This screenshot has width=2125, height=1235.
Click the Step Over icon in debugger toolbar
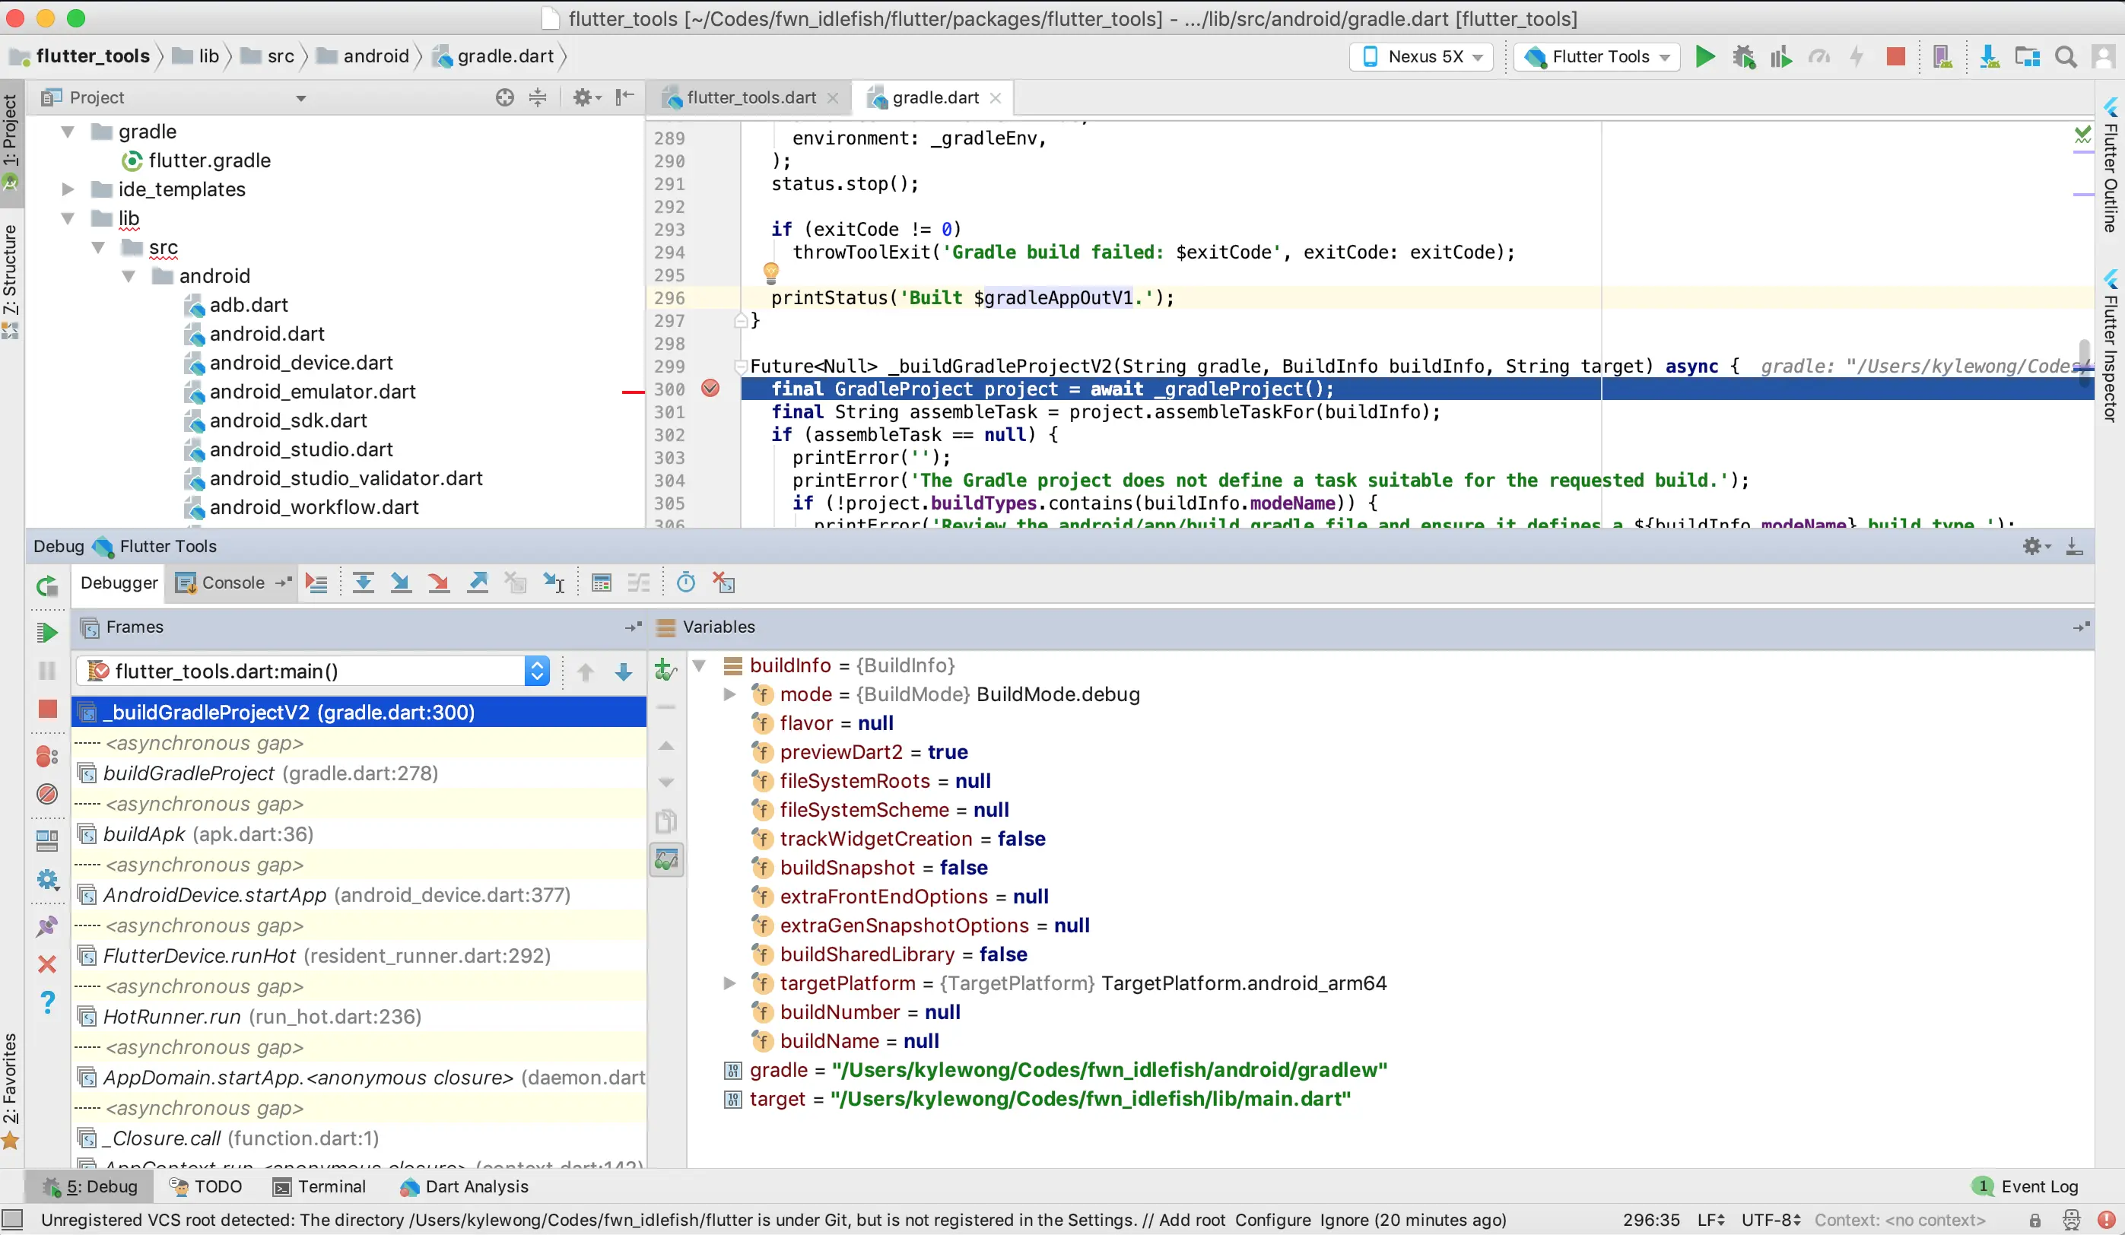(363, 582)
